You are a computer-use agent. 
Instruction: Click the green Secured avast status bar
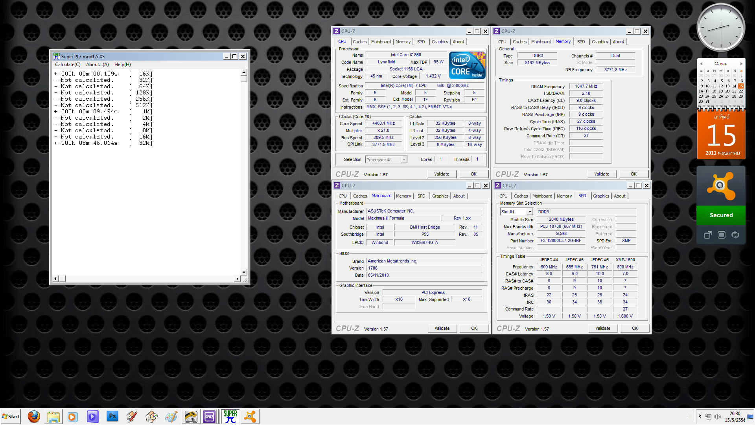pyautogui.click(x=721, y=215)
